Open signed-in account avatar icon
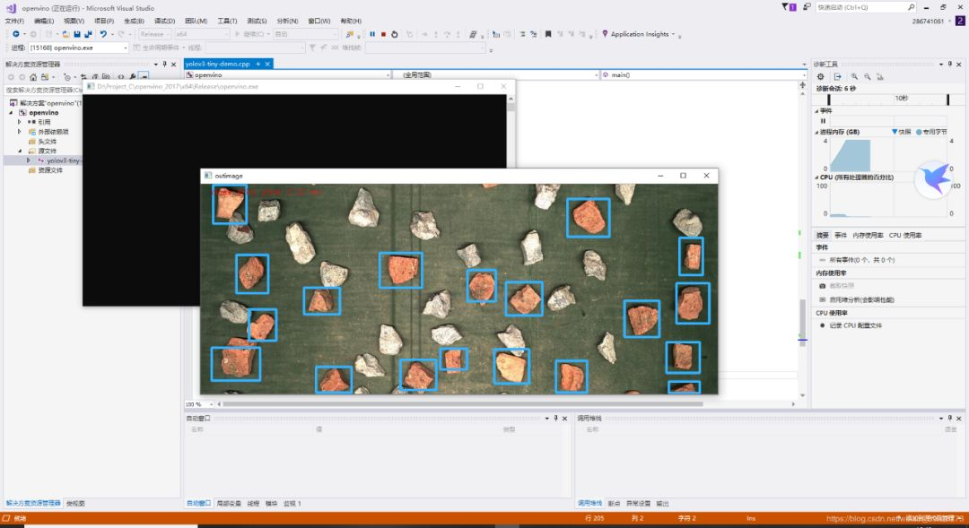This screenshot has height=528, width=969. 960,21
